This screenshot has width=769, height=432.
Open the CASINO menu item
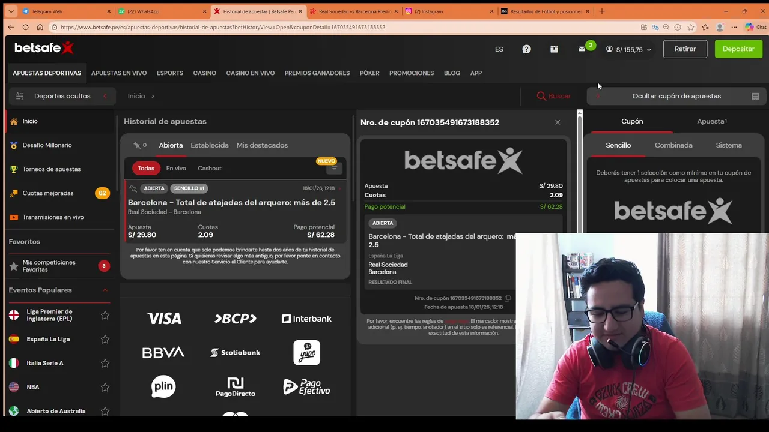[x=204, y=73]
